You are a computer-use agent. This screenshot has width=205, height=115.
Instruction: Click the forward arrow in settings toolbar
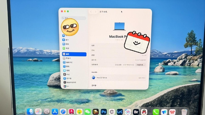pyautogui.click(x=95, y=12)
